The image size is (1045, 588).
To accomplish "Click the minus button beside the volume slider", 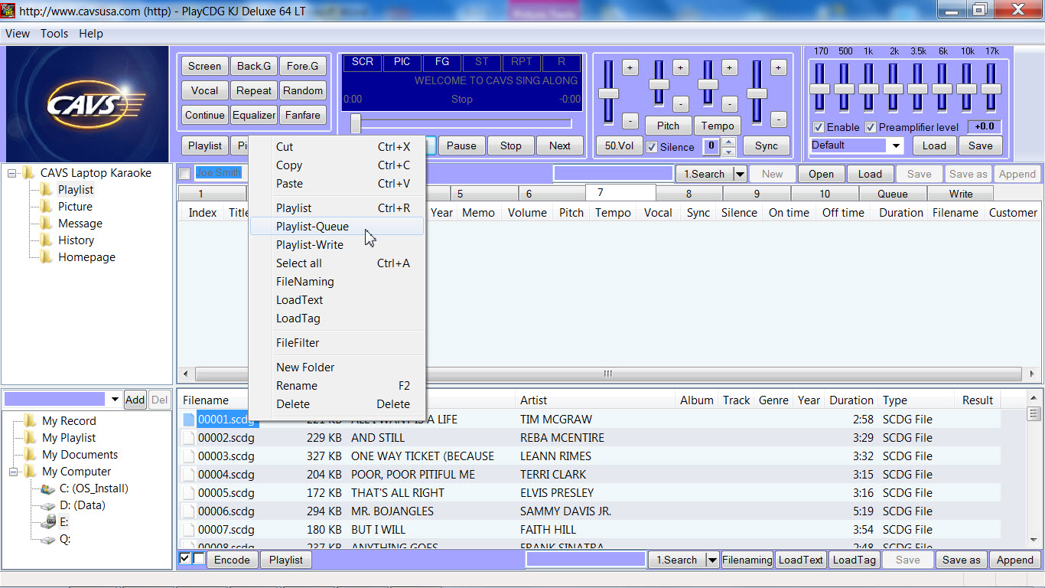I will click(630, 120).
